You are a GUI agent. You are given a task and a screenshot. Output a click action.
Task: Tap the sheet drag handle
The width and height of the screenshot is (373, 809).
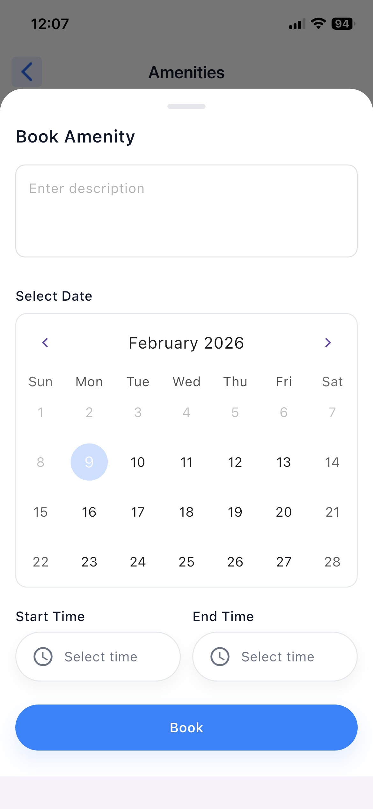(x=186, y=106)
